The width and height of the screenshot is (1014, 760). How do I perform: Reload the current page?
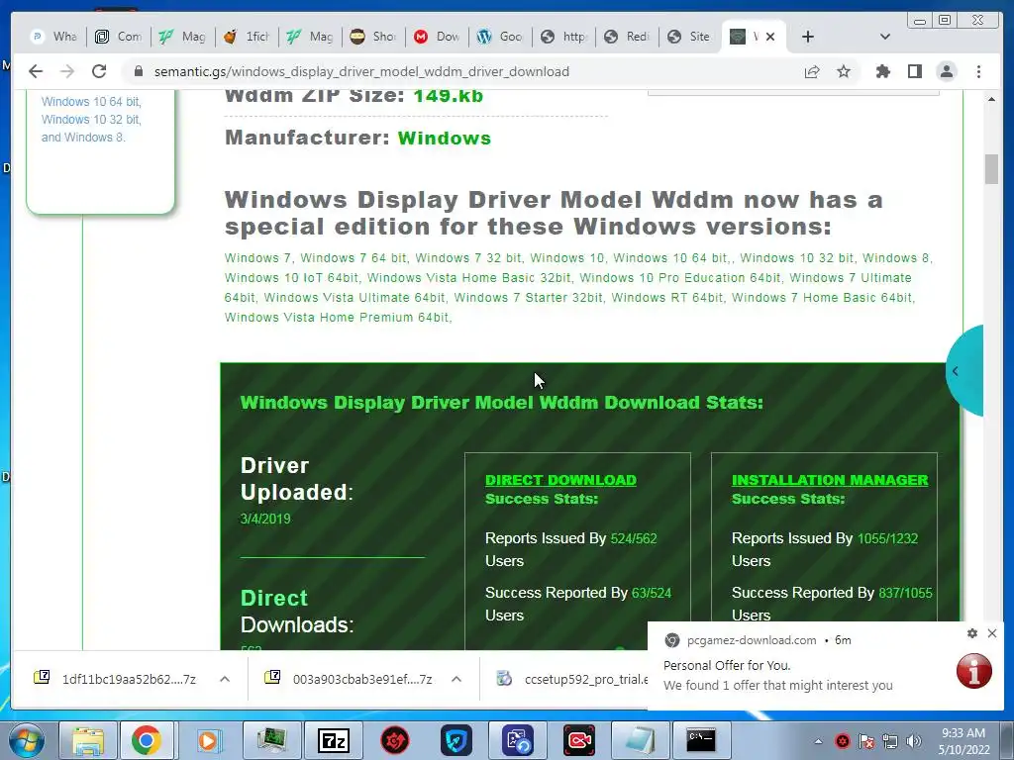point(99,71)
